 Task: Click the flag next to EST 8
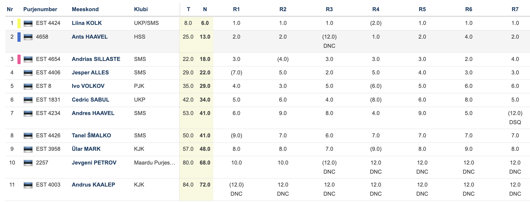(x=28, y=86)
